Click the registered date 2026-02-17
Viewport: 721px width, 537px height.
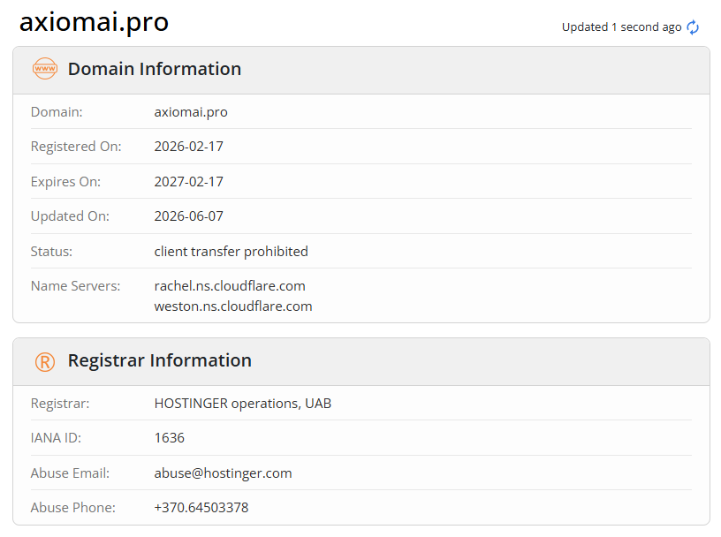pos(188,147)
